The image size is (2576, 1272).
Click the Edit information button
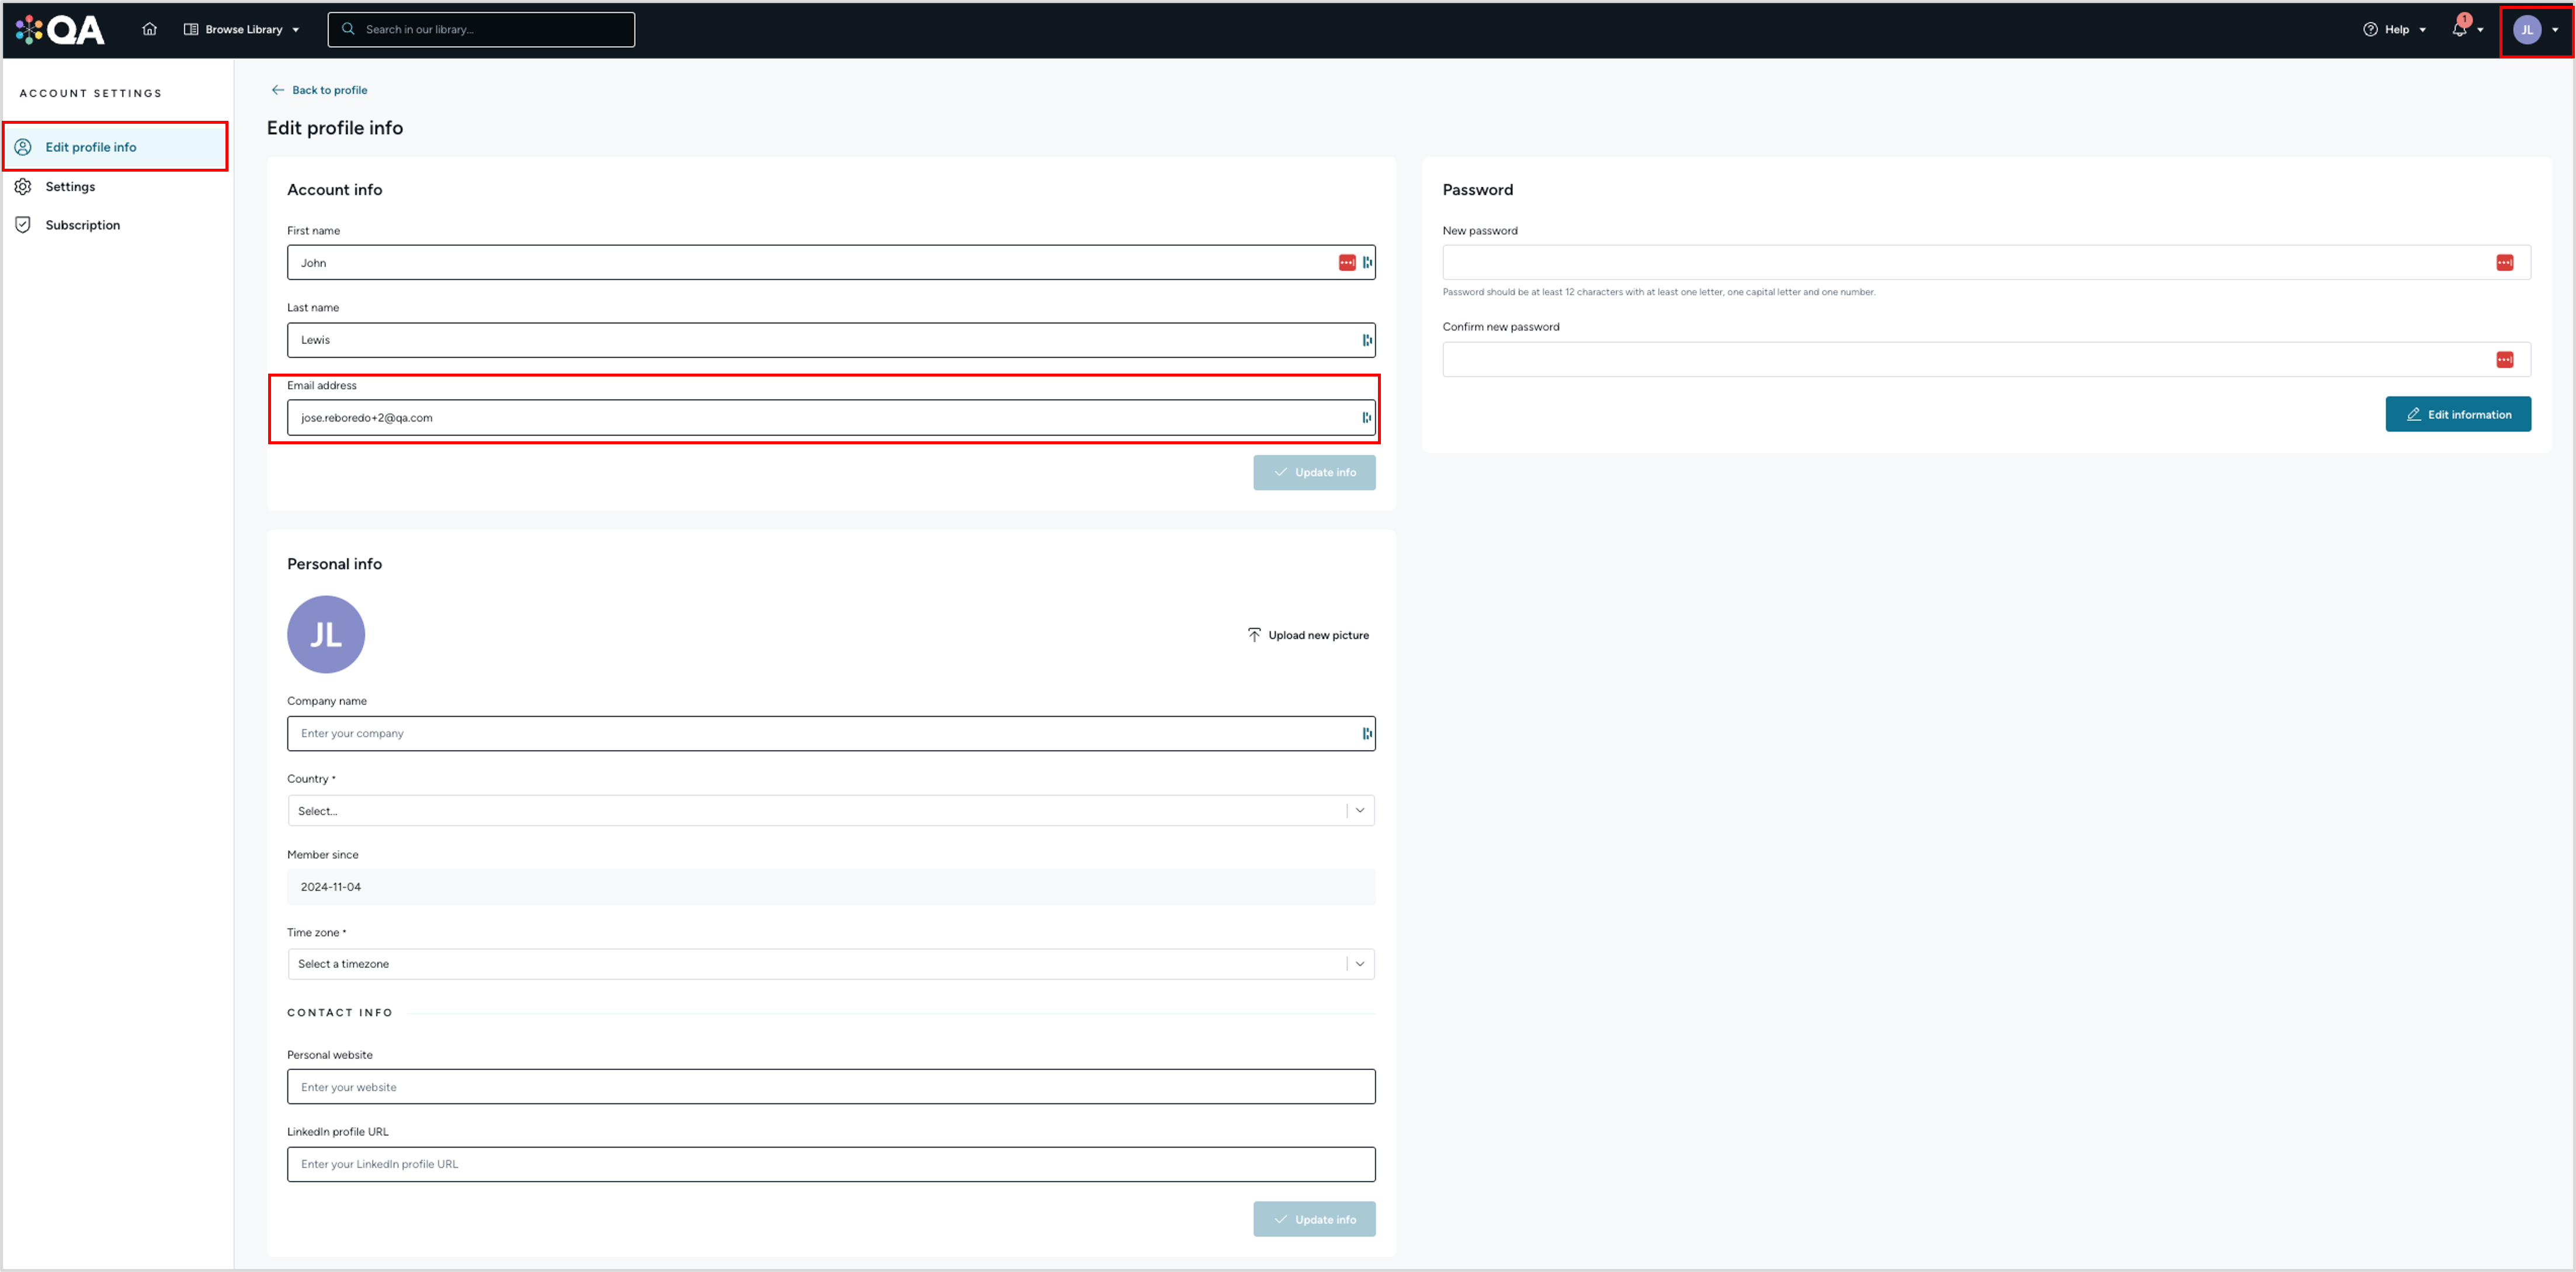pyautogui.click(x=2458, y=414)
